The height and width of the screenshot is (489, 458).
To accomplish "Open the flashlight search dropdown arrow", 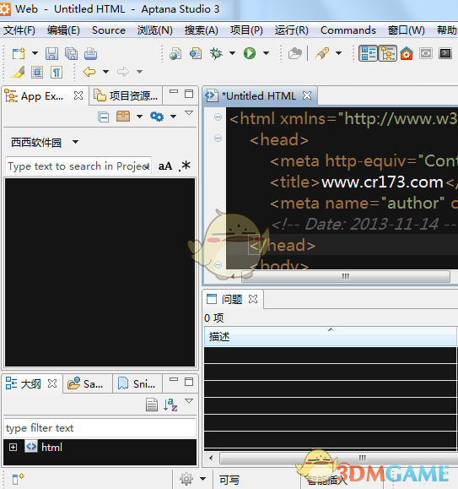I will click(338, 53).
